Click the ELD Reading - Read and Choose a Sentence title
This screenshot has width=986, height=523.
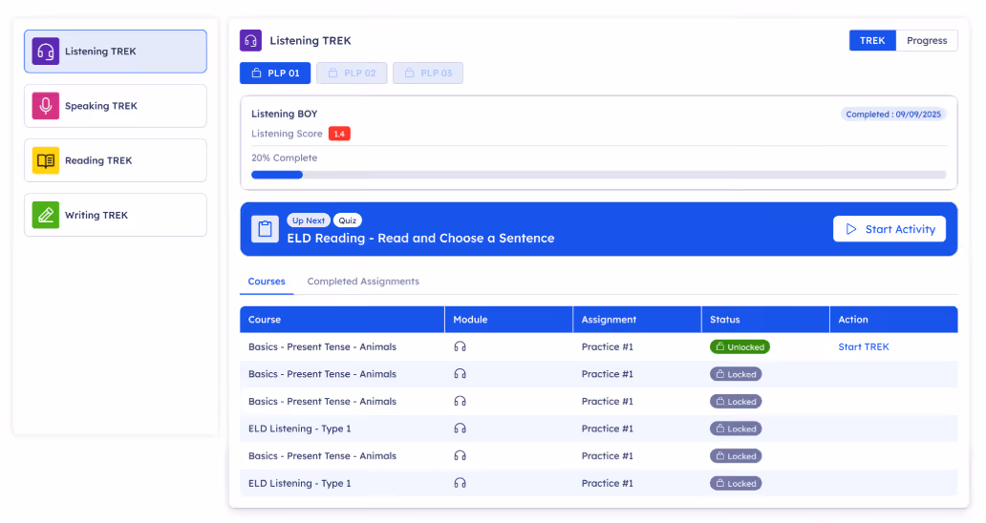tap(420, 238)
